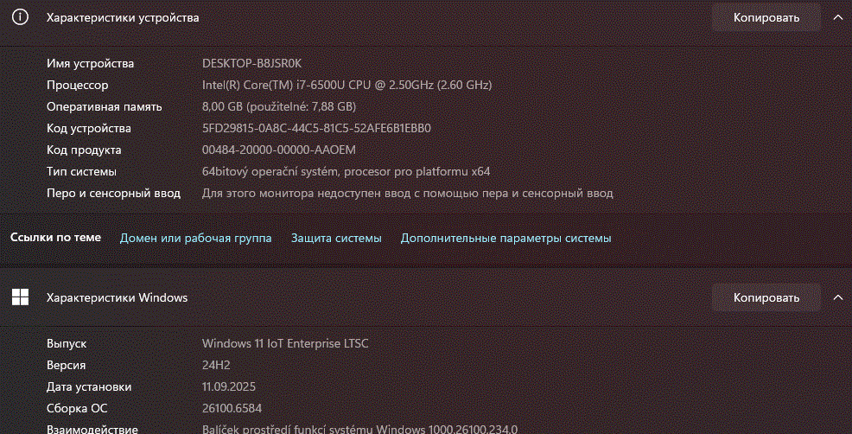Click the Выпуск label
The width and height of the screenshot is (852, 434).
(x=67, y=344)
